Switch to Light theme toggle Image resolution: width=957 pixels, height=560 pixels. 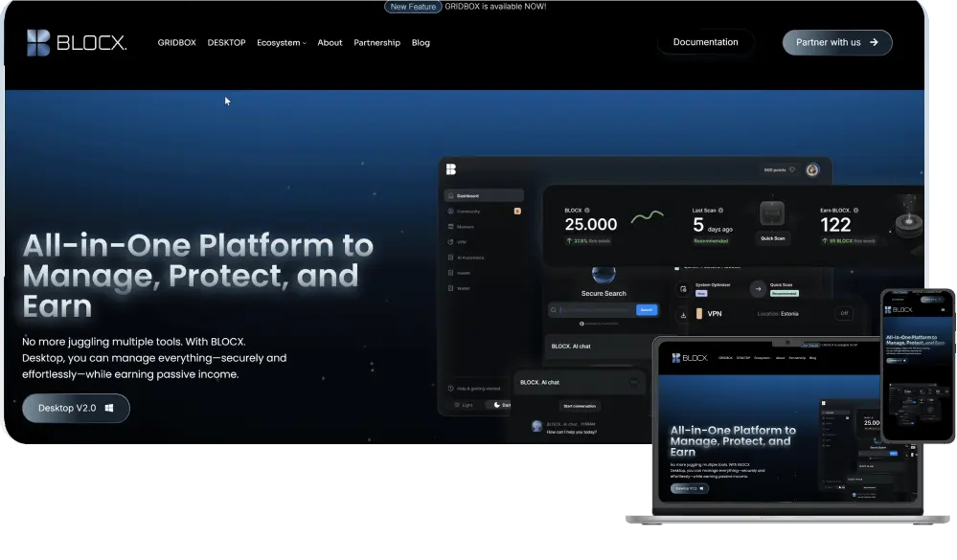tap(464, 405)
